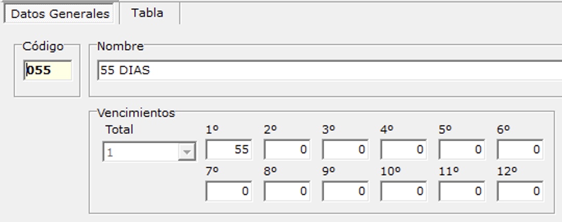
Task: Click the 3º vencimiento field
Action: click(345, 150)
